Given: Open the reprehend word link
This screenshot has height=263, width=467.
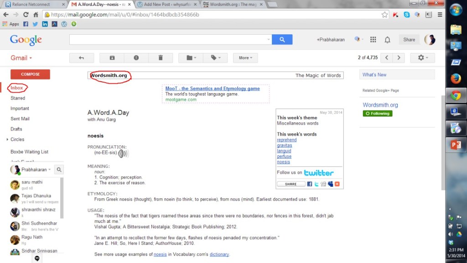Looking at the screenshot, I should click(286, 140).
